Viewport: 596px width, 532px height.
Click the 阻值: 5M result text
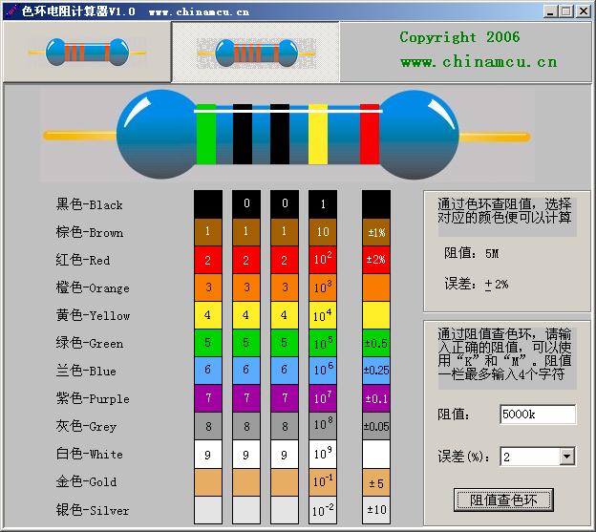tap(471, 253)
